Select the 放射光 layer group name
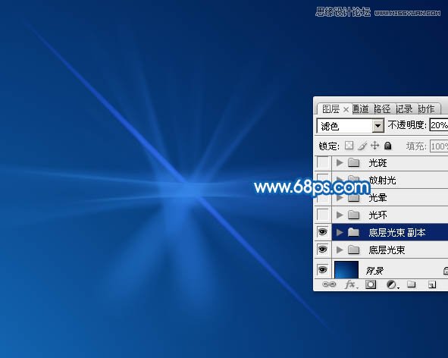The width and height of the screenshot is (448, 358). [382, 181]
